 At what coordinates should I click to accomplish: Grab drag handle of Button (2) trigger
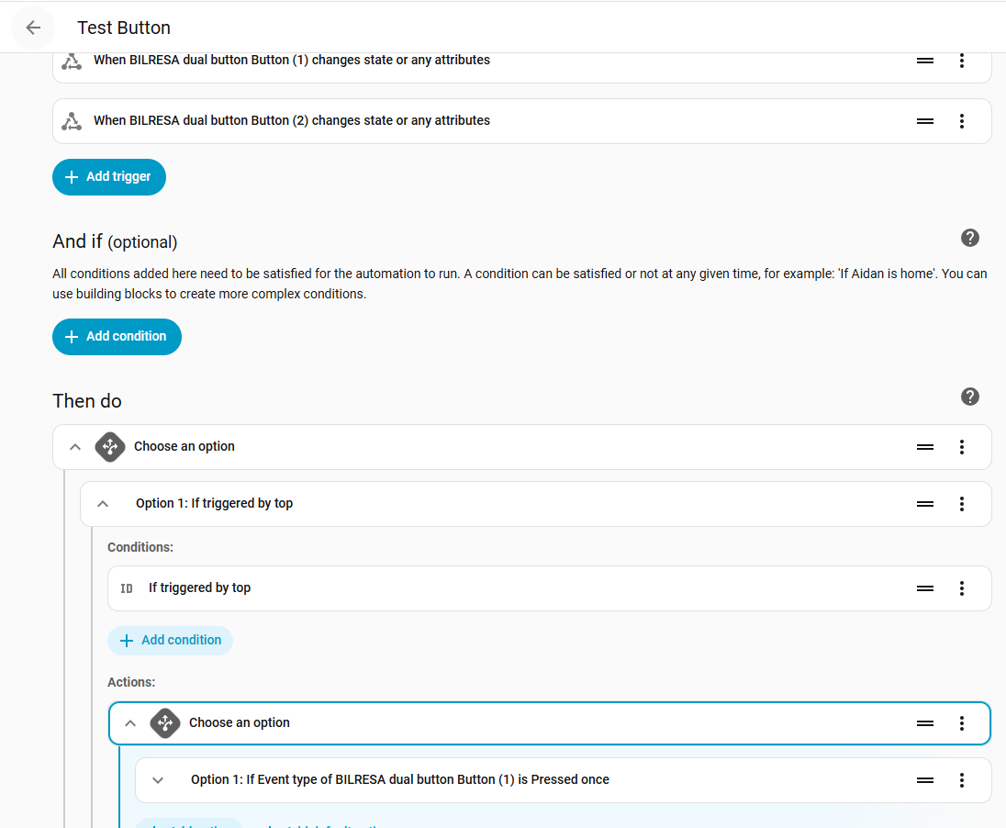click(x=924, y=121)
